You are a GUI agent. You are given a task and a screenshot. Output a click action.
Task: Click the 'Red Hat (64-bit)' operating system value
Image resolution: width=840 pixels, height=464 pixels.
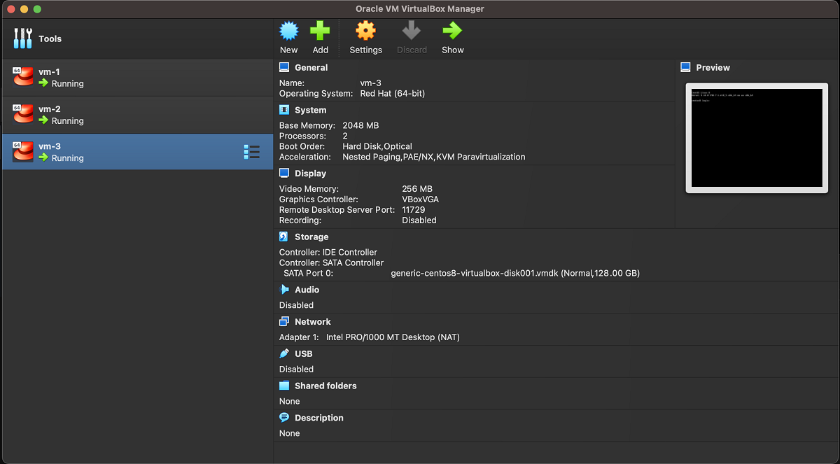pos(392,93)
